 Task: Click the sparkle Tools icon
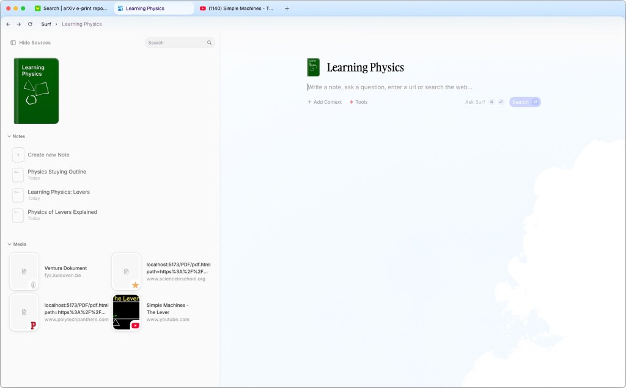[352, 102]
